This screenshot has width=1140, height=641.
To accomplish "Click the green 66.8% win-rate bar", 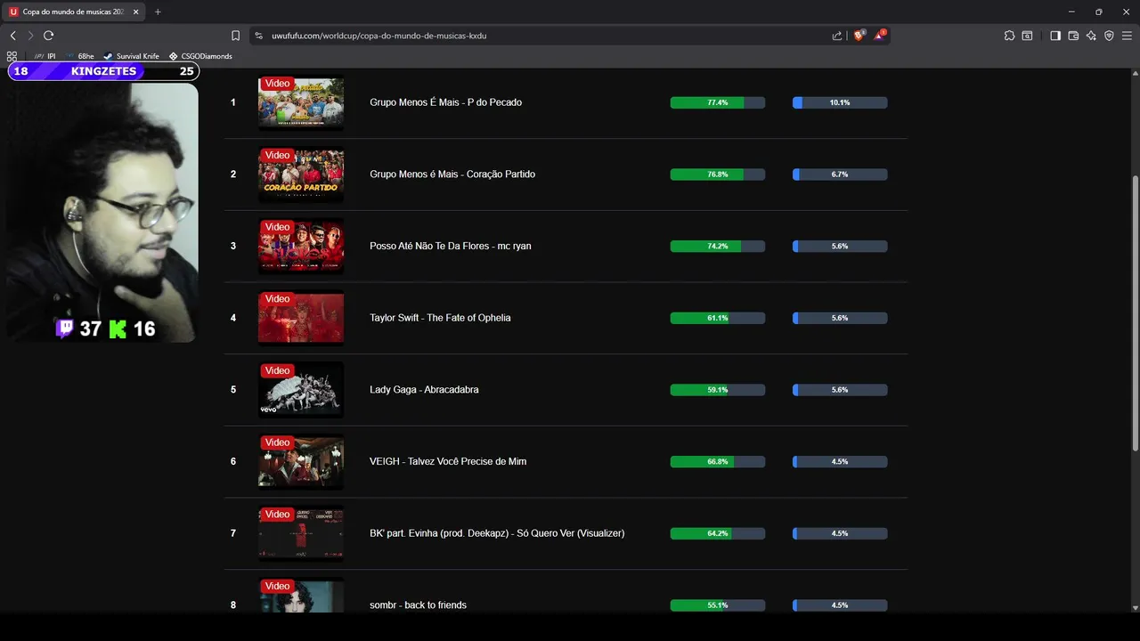I will [x=718, y=461].
